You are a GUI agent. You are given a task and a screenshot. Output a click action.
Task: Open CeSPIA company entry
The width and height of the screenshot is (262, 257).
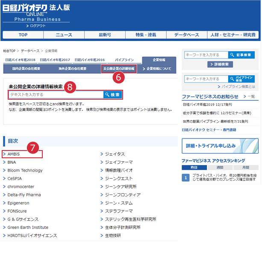pos(15,179)
